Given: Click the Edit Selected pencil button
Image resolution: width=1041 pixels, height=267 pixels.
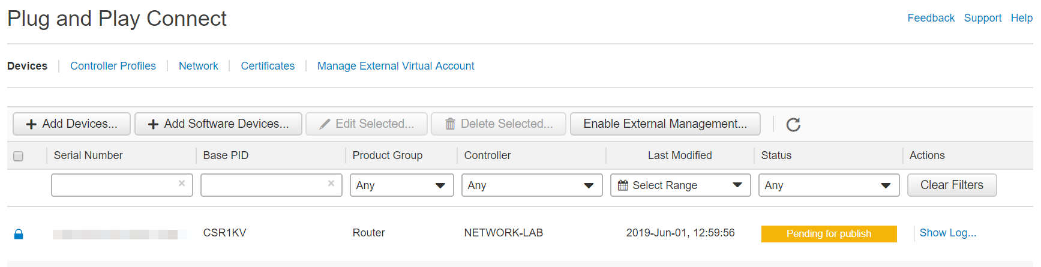Looking at the screenshot, I should point(367,124).
